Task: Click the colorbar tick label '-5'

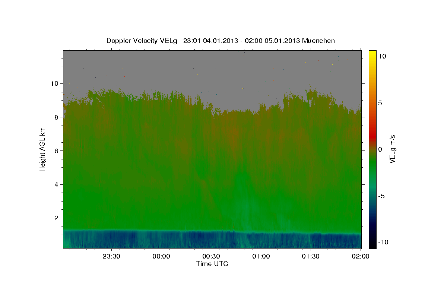Action: (x=381, y=196)
